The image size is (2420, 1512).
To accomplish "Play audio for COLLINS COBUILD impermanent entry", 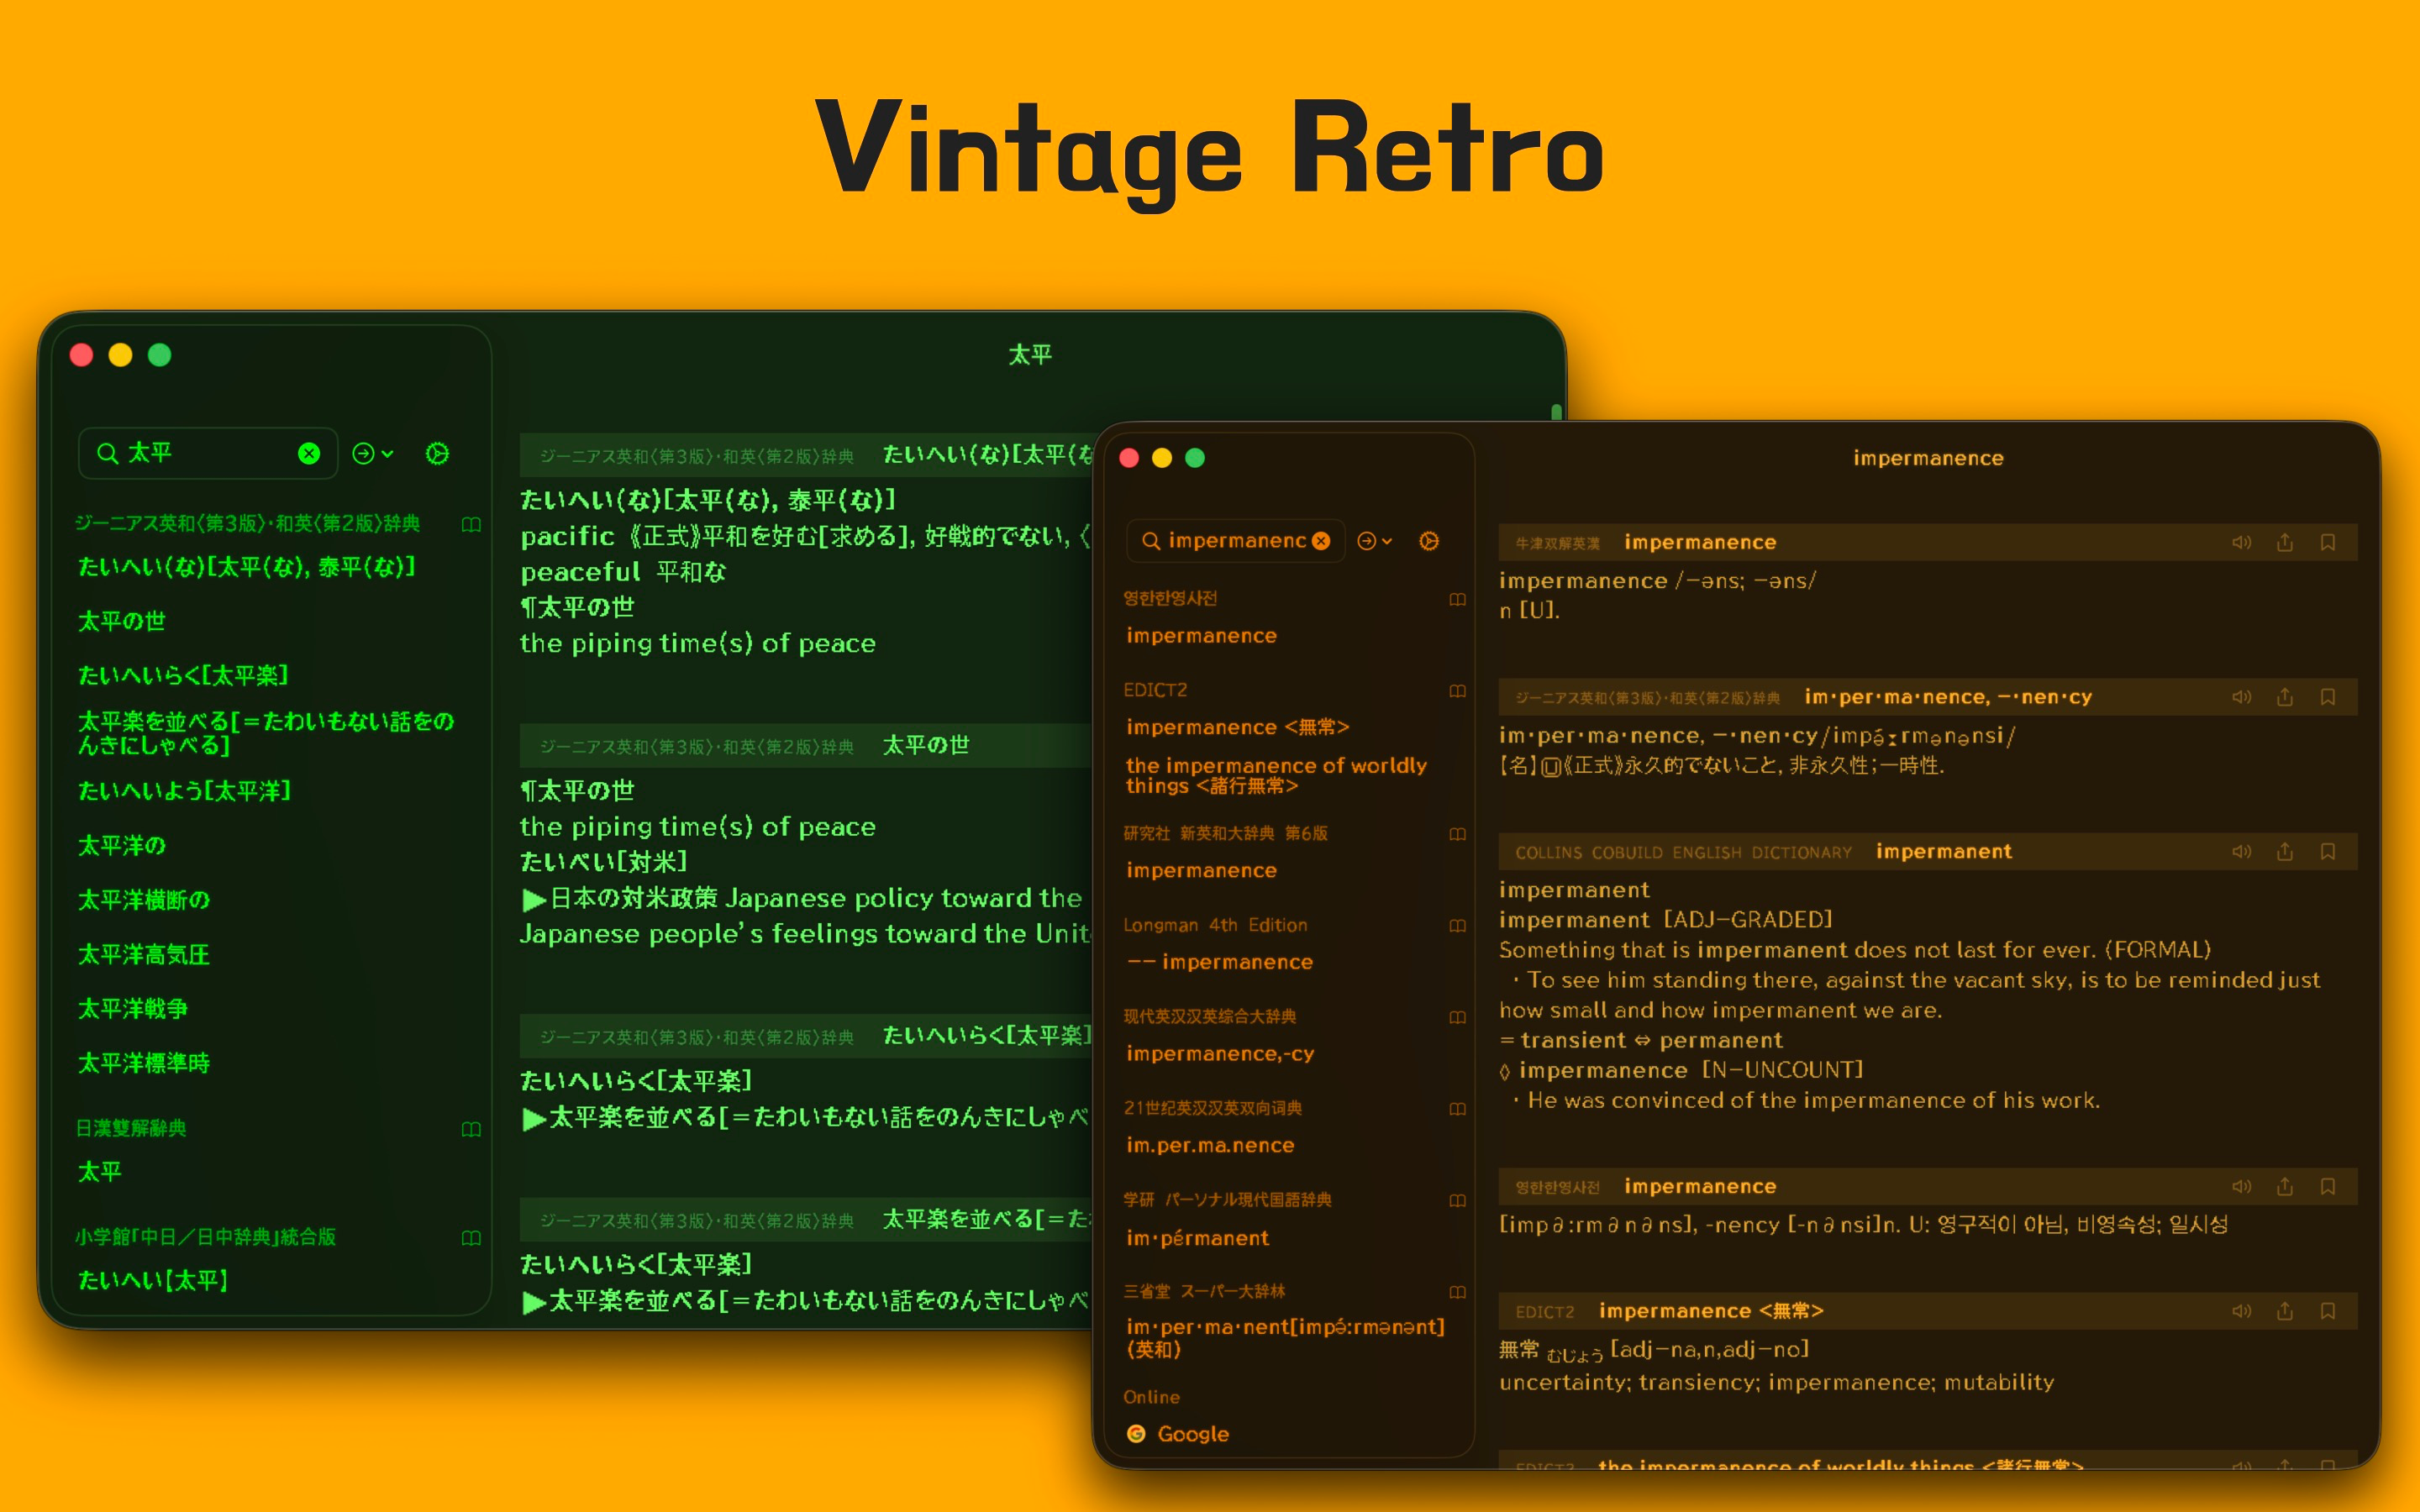I will 2241,851.
